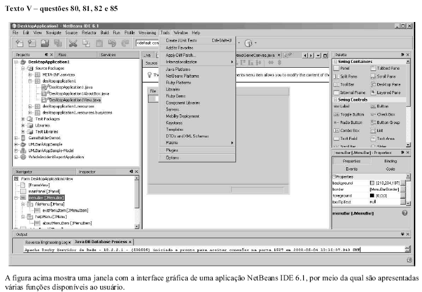Click the background color swatch
This screenshot has height=292, width=422.
pyautogui.click(x=372, y=183)
